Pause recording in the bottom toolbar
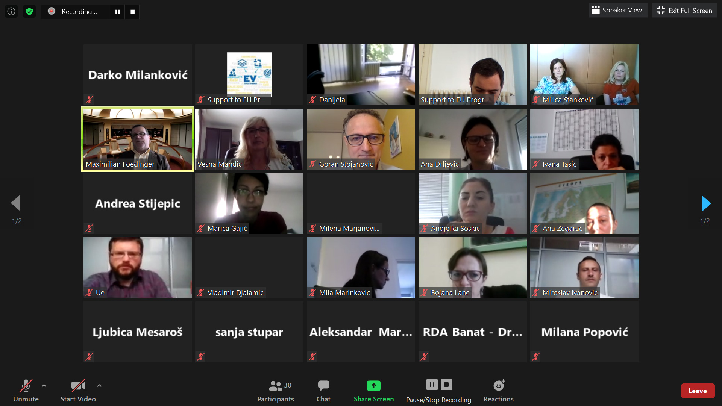The width and height of the screenshot is (722, 406). point(432,385)
